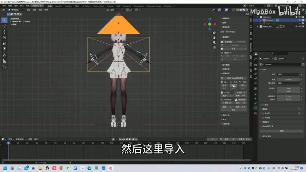The width and height of the screenshot is (306, 172).
Task: Enable the Depth of Field checkbox
Action: pyautogui.click(x=263, y=105)
